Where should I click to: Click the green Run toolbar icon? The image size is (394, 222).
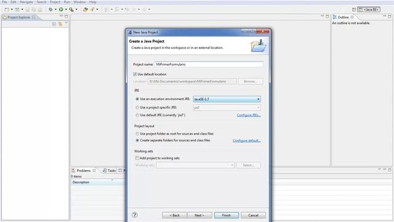[61, 9]
